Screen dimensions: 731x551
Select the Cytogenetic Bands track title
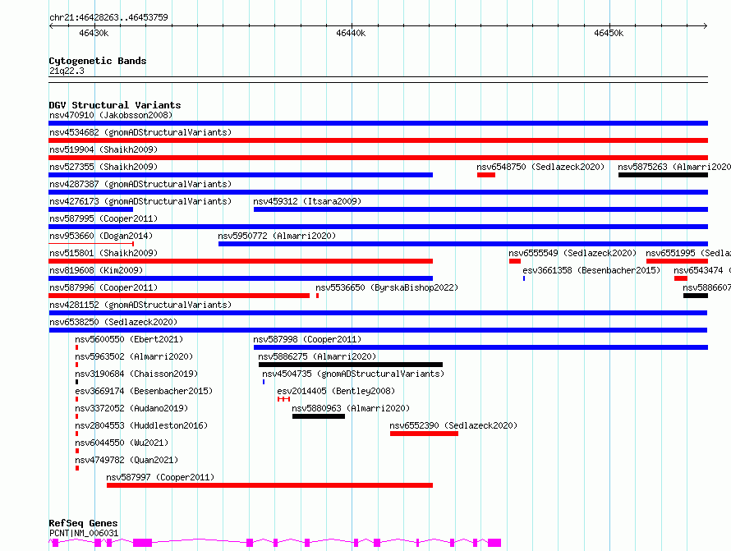click(98, 61)
